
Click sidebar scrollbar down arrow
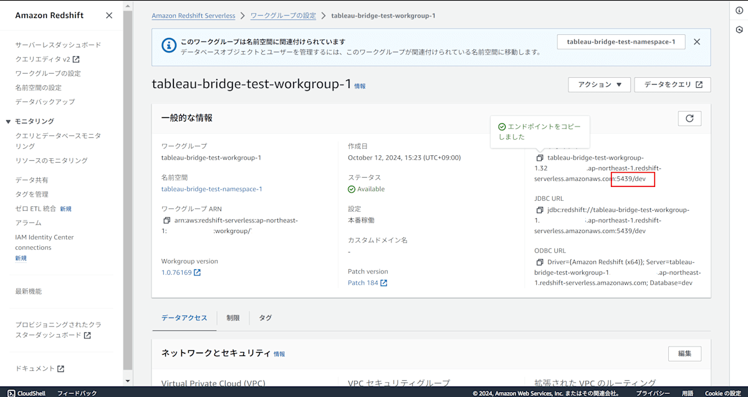tap(128, 381)
